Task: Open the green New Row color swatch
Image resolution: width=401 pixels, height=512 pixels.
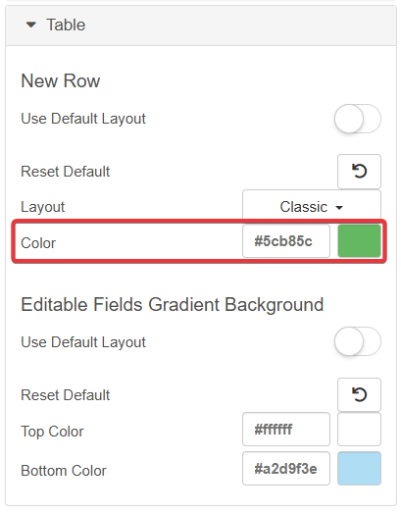Action: (x=359, y=241)
